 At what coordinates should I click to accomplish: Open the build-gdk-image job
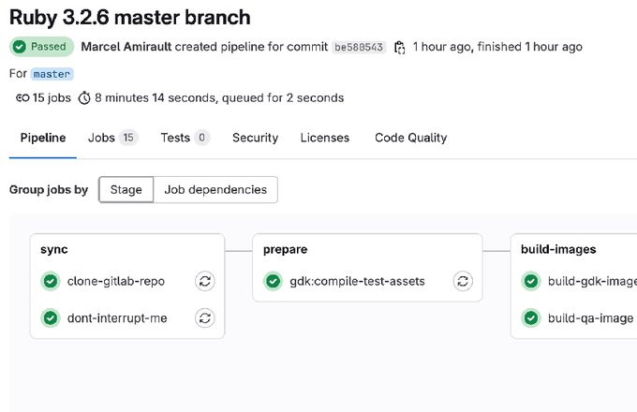pyautogui.click(x=592, y=281)
